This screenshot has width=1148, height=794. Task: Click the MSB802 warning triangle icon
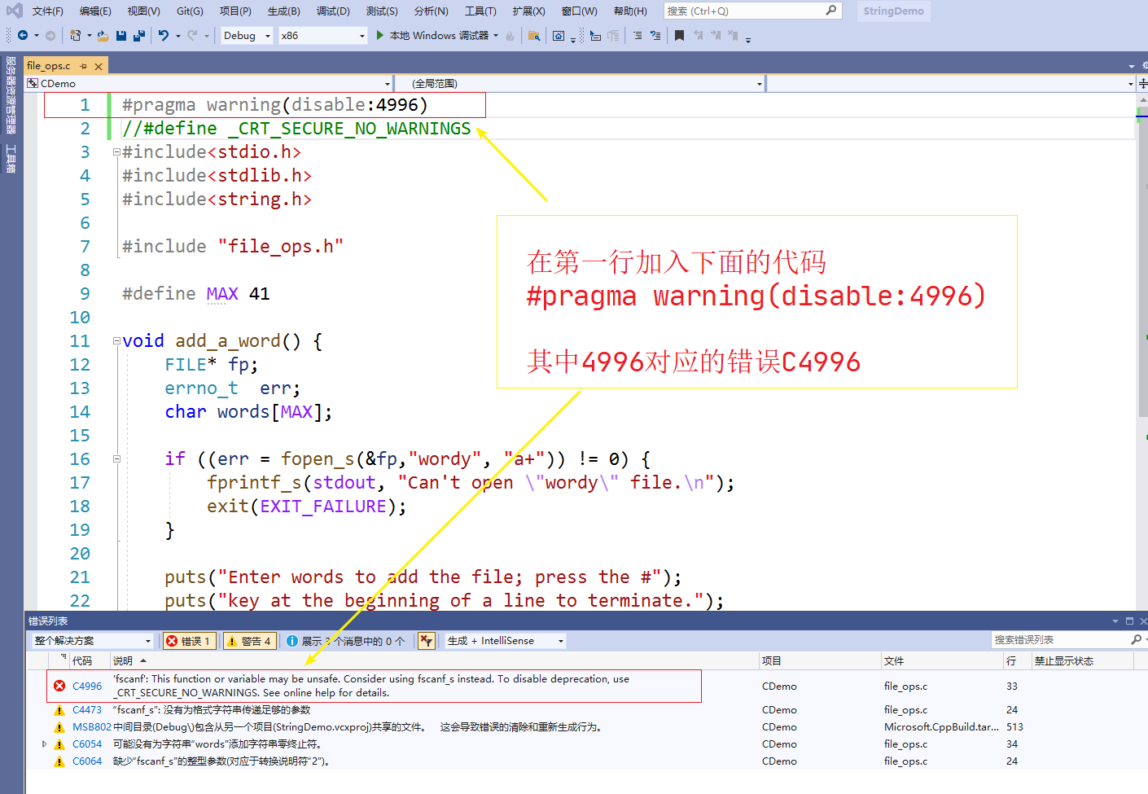tap(59, 727)
